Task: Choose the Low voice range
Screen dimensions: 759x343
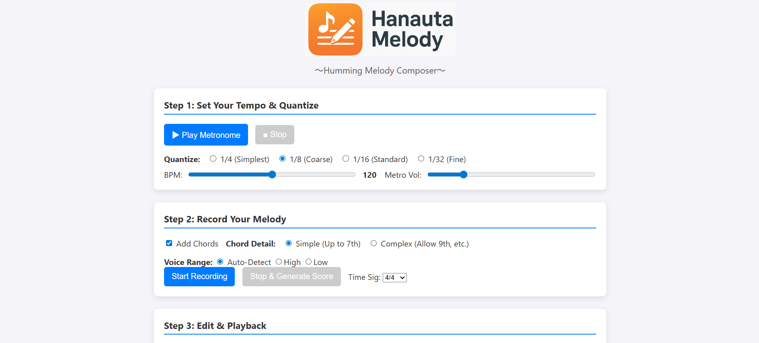Action: pos(309,262)
